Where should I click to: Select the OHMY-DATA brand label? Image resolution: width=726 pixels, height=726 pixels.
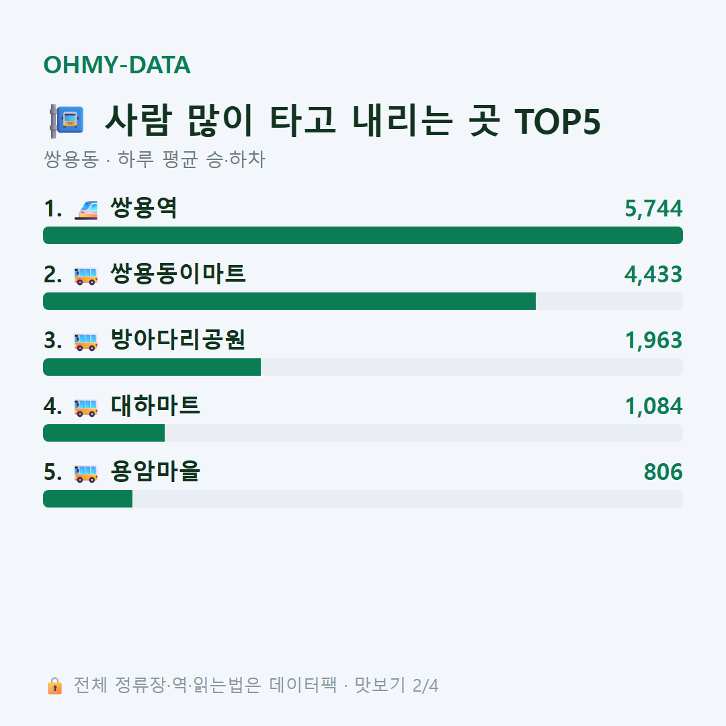click(x=117, y=65)
